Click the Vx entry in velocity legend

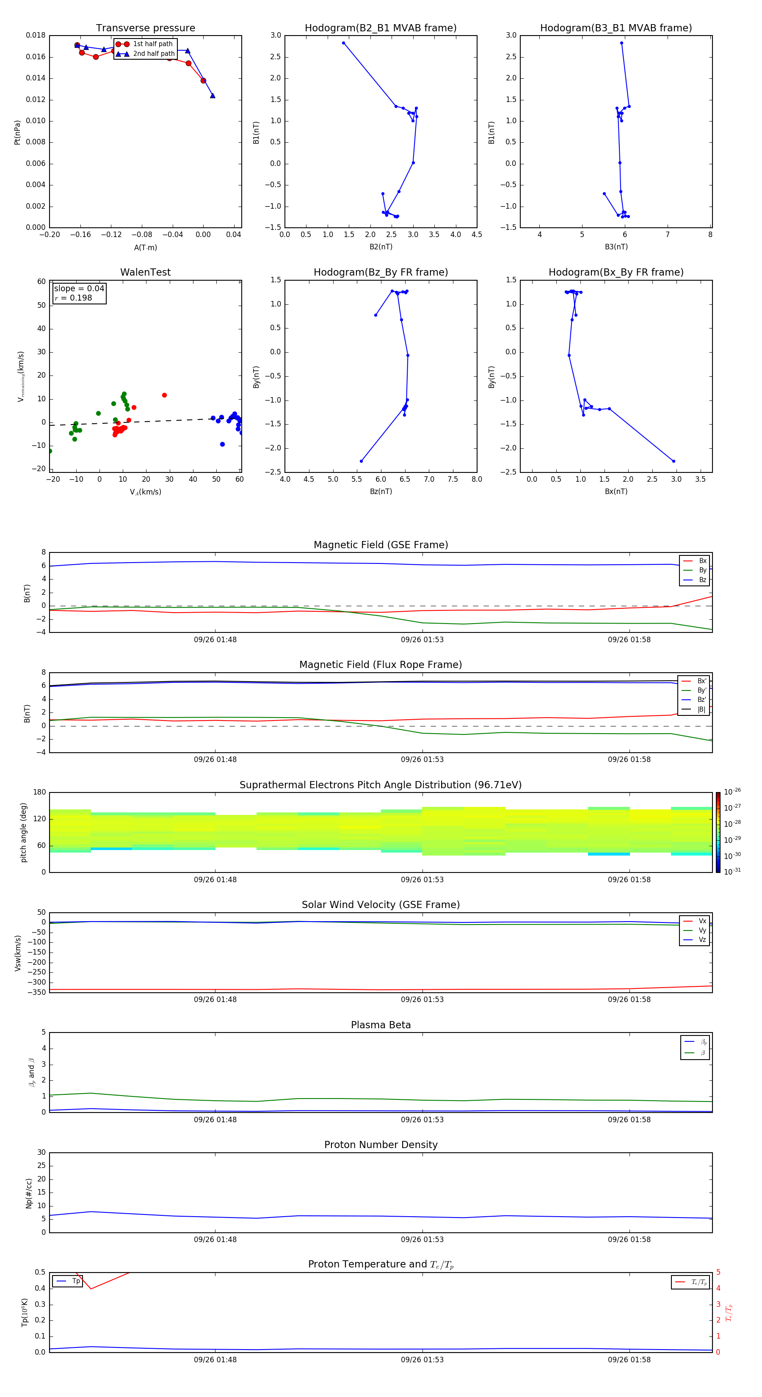pos(695,921)
